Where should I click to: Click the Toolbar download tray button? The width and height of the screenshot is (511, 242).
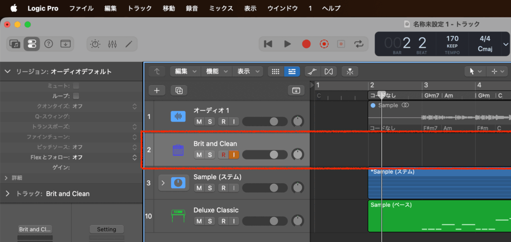(65, 44)
